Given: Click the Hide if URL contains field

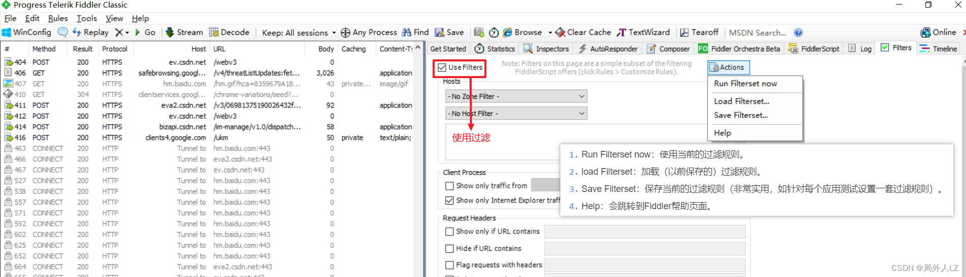Looking at the screenshot, I should click(x=645, y=249).
